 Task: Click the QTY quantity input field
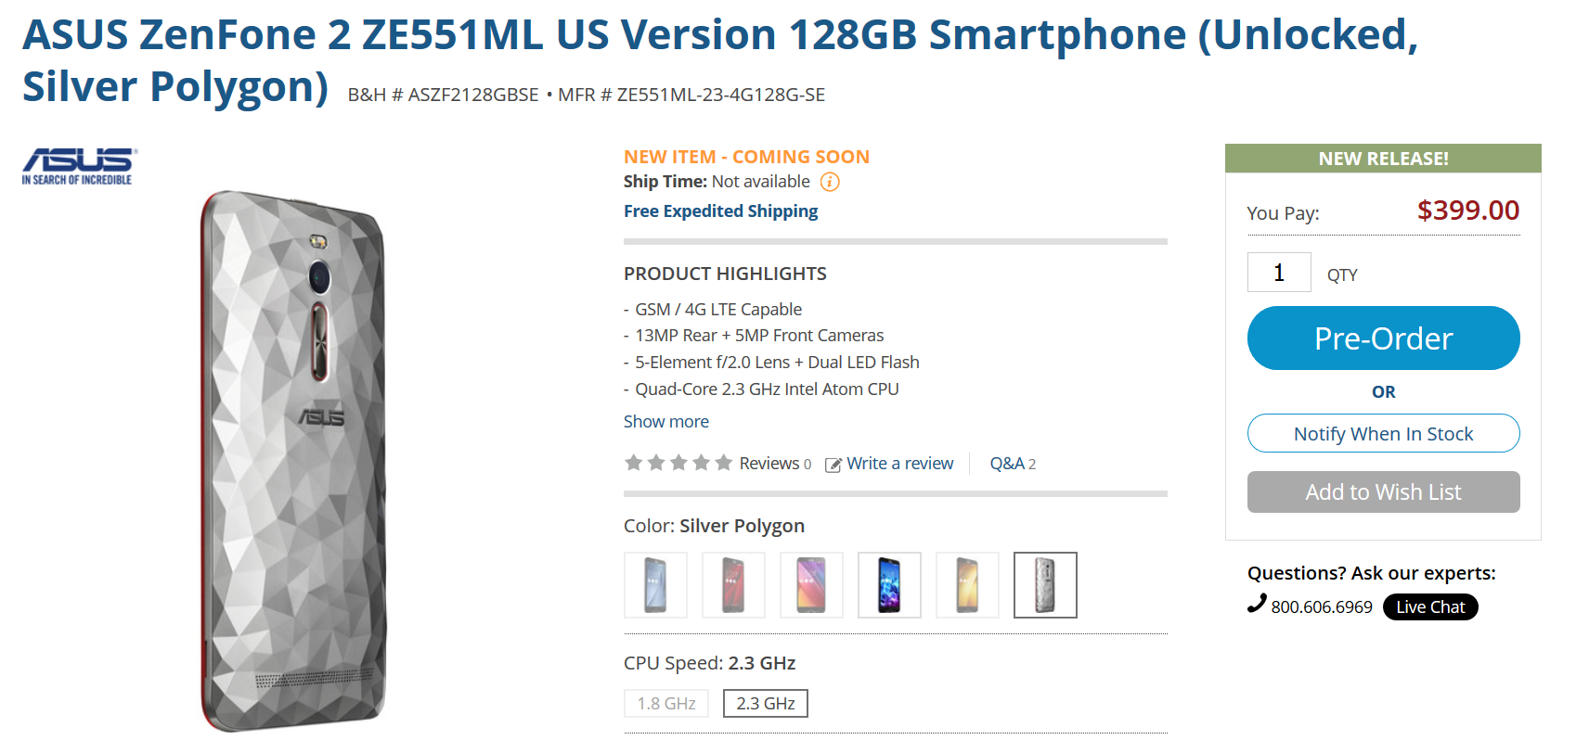point(1279,272)
